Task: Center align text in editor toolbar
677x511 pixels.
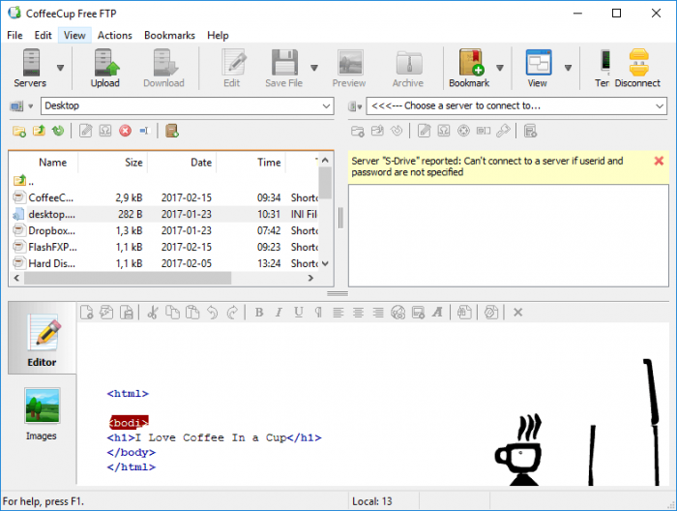Action: point(358,313)
